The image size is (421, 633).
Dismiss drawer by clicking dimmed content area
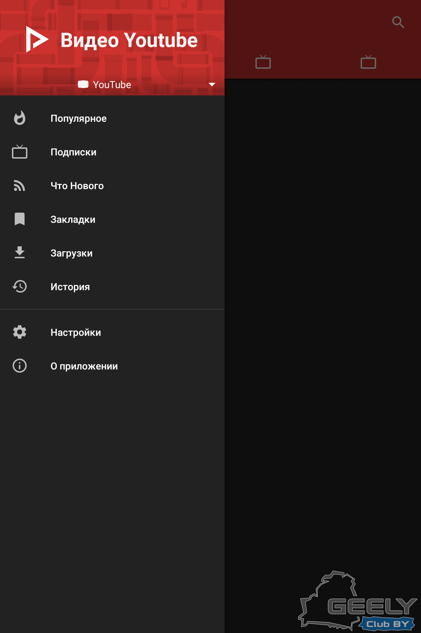[x=323, y=316]
